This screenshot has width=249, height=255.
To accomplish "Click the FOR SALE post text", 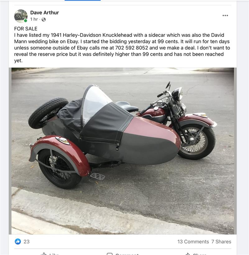I will (26, 29).
